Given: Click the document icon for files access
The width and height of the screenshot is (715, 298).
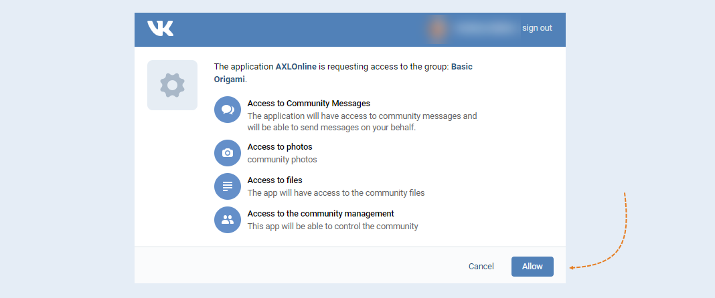Looking at the screenshot, I should [228, 186].
